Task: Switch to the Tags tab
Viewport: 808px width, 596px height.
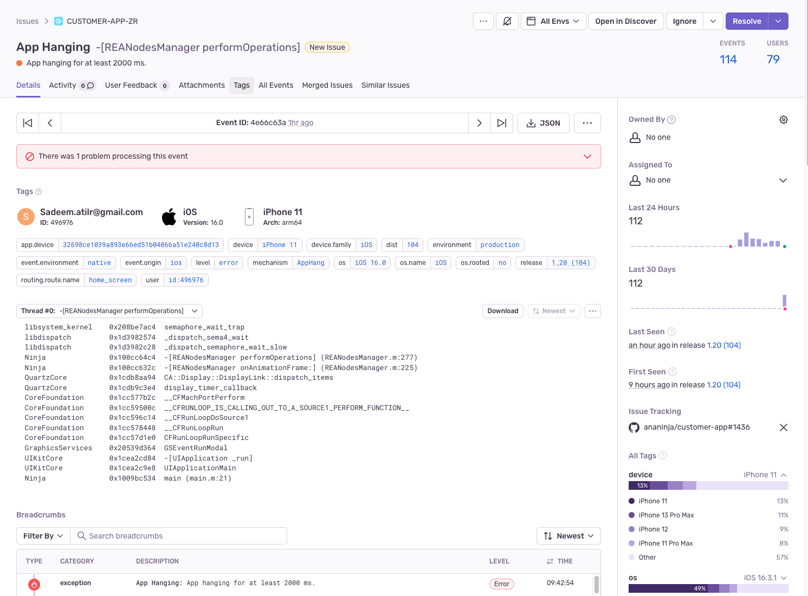Action: [x=242, y=85]
